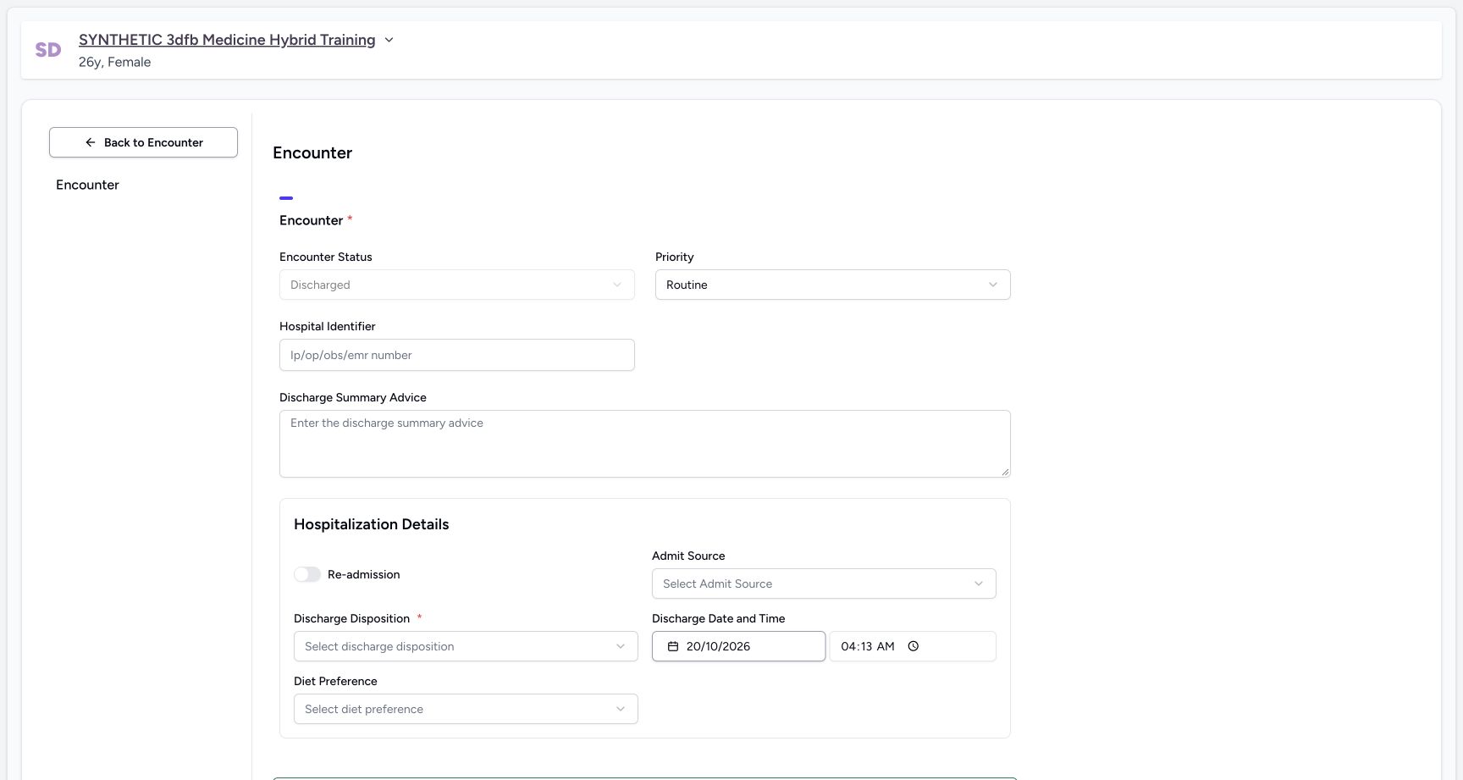Click the text area resize handle

1005,472
